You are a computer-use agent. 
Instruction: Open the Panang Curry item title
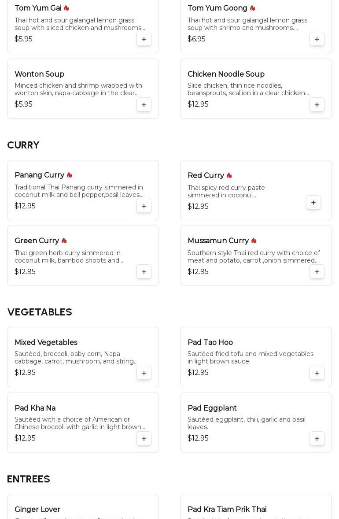coord(39,175)
